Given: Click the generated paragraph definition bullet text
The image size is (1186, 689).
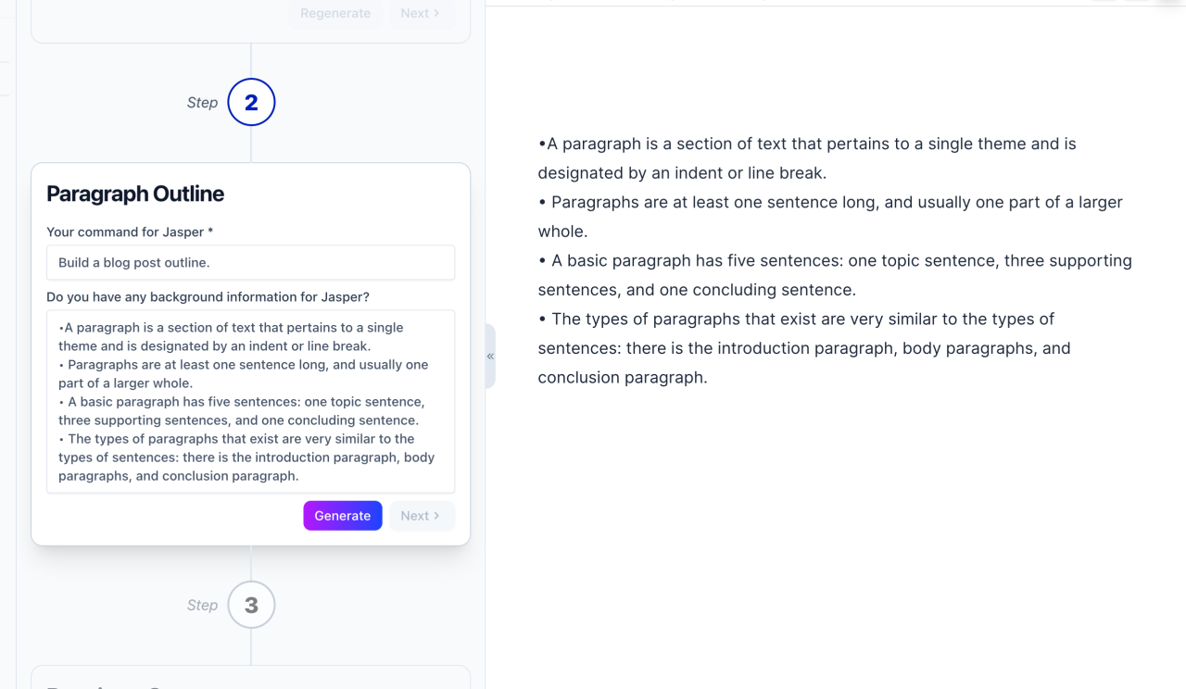Looking at the screenshot, I should [x=806, y=157].
